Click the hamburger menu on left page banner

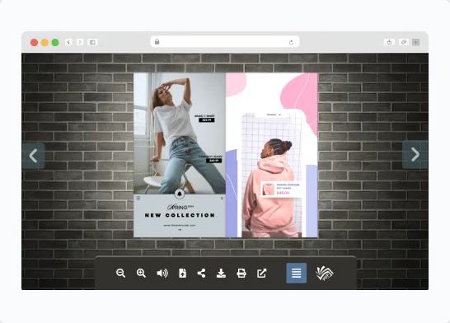click(138, 198)
